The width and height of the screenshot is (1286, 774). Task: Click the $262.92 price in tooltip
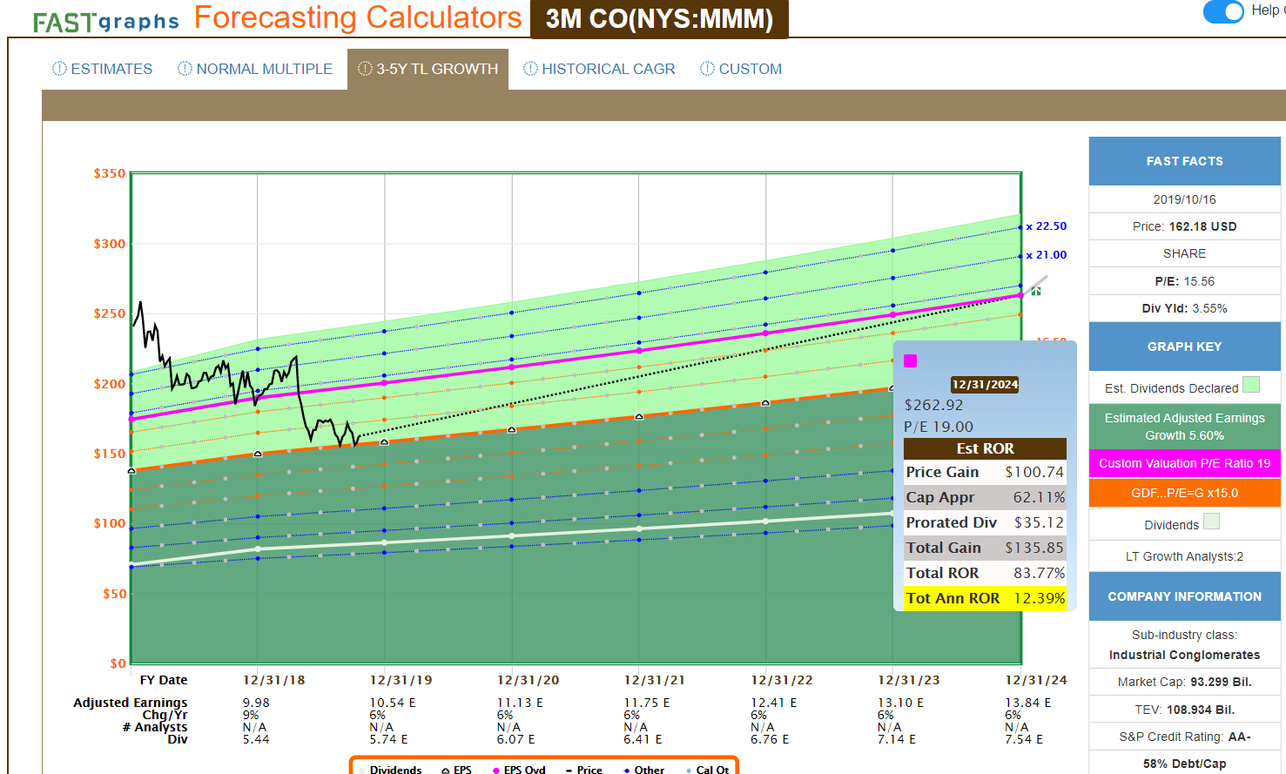[x=933, y=405]
